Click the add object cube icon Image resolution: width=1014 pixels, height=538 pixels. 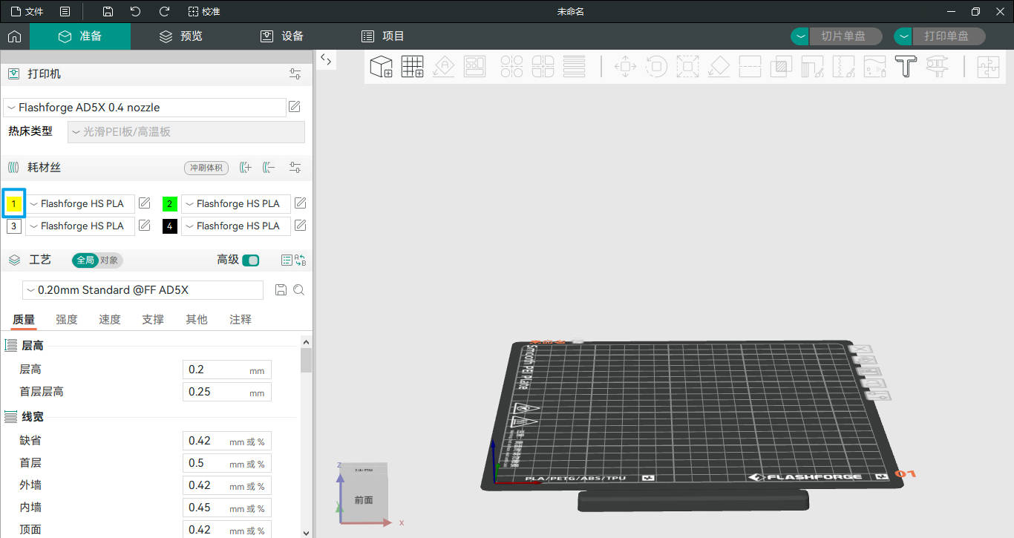tap(381, 67)
